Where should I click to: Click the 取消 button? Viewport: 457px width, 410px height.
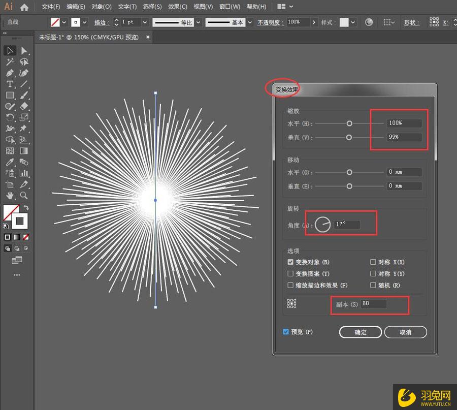click(x=405, y=332)
